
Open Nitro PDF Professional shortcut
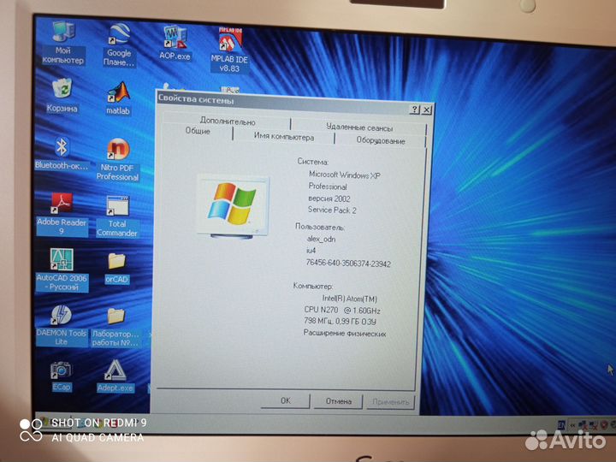[x=118, y=159]
